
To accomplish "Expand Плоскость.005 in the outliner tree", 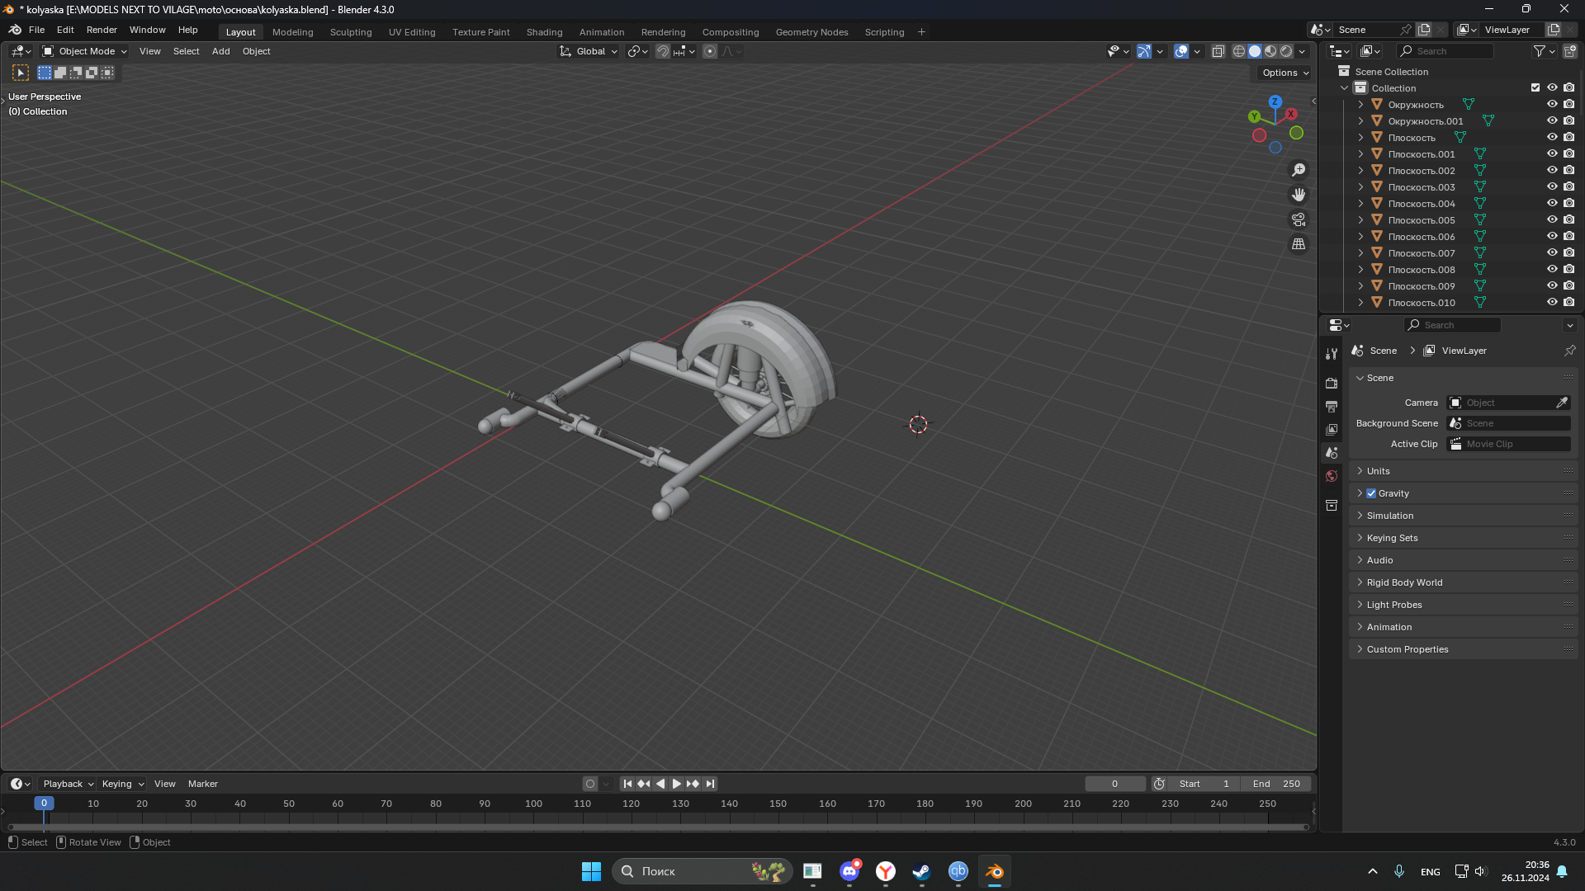I will pos(1360,220).
